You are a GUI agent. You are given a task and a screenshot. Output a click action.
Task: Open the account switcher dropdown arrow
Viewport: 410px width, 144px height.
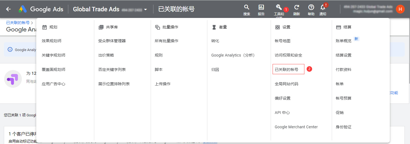(146, 10)
